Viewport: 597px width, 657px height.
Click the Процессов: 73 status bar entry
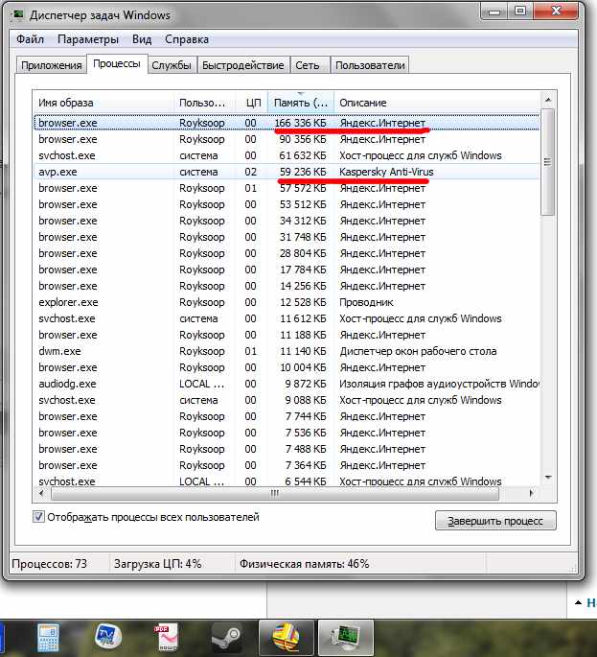tap(50, 564)
